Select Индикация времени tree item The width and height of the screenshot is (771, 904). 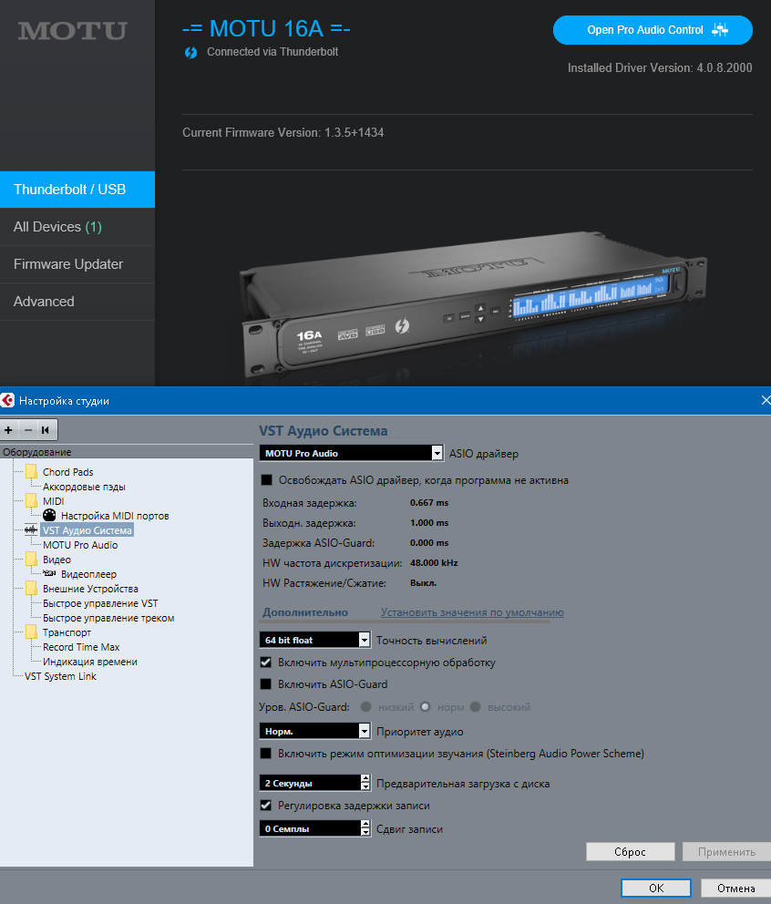coord(90,662)
